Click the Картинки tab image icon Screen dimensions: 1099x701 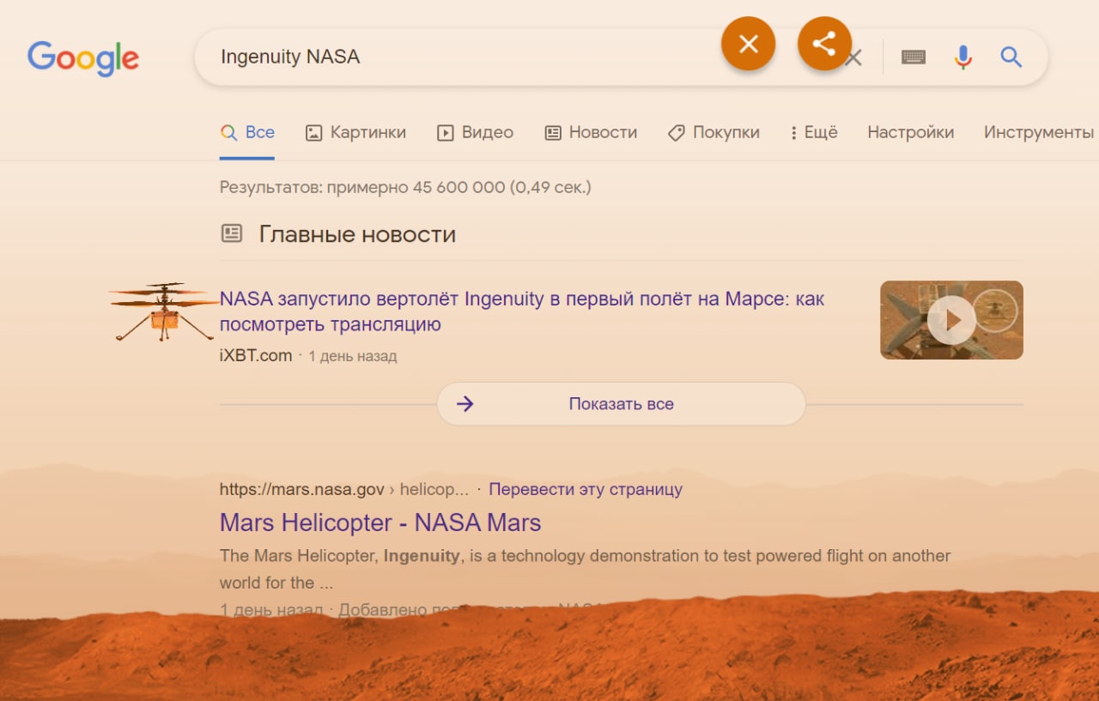(314, 133)
